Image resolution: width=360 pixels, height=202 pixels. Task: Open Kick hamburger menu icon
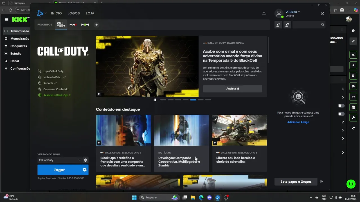click(7, 19)
